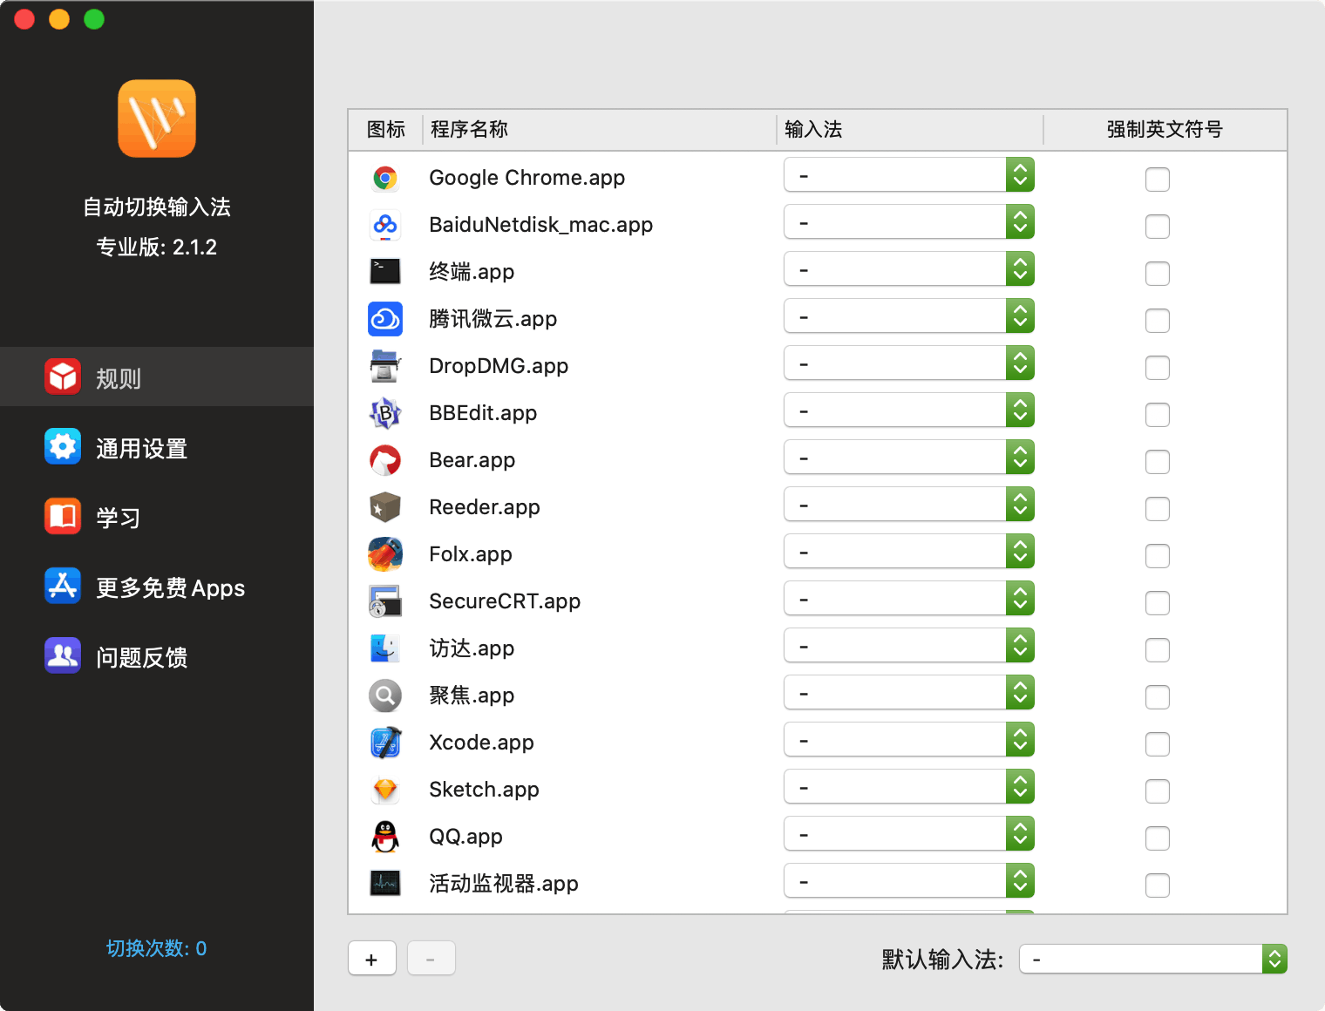The height and width of the screenshot is (1011, 1325).
Task: Click the orange app logo in sidebar
Action: click(x=157, y=119)
